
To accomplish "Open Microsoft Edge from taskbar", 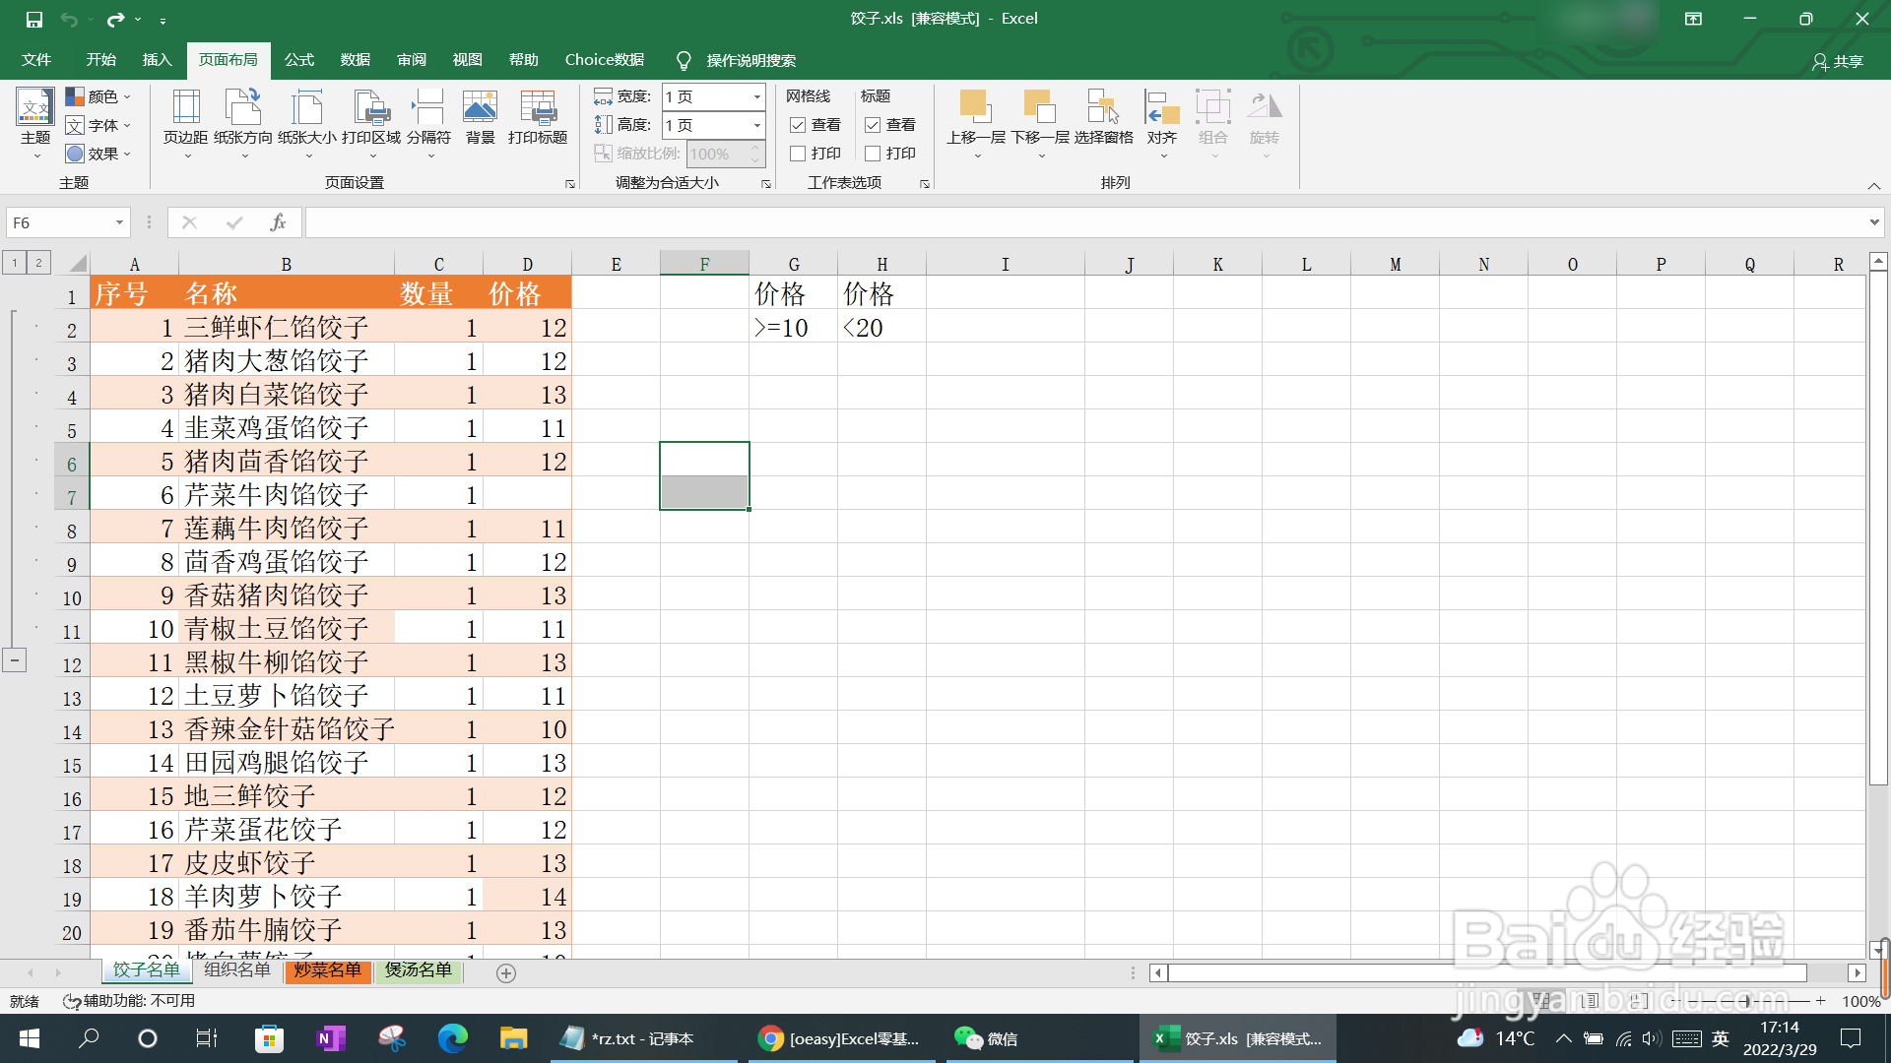I will click(x=452, y=1038).
